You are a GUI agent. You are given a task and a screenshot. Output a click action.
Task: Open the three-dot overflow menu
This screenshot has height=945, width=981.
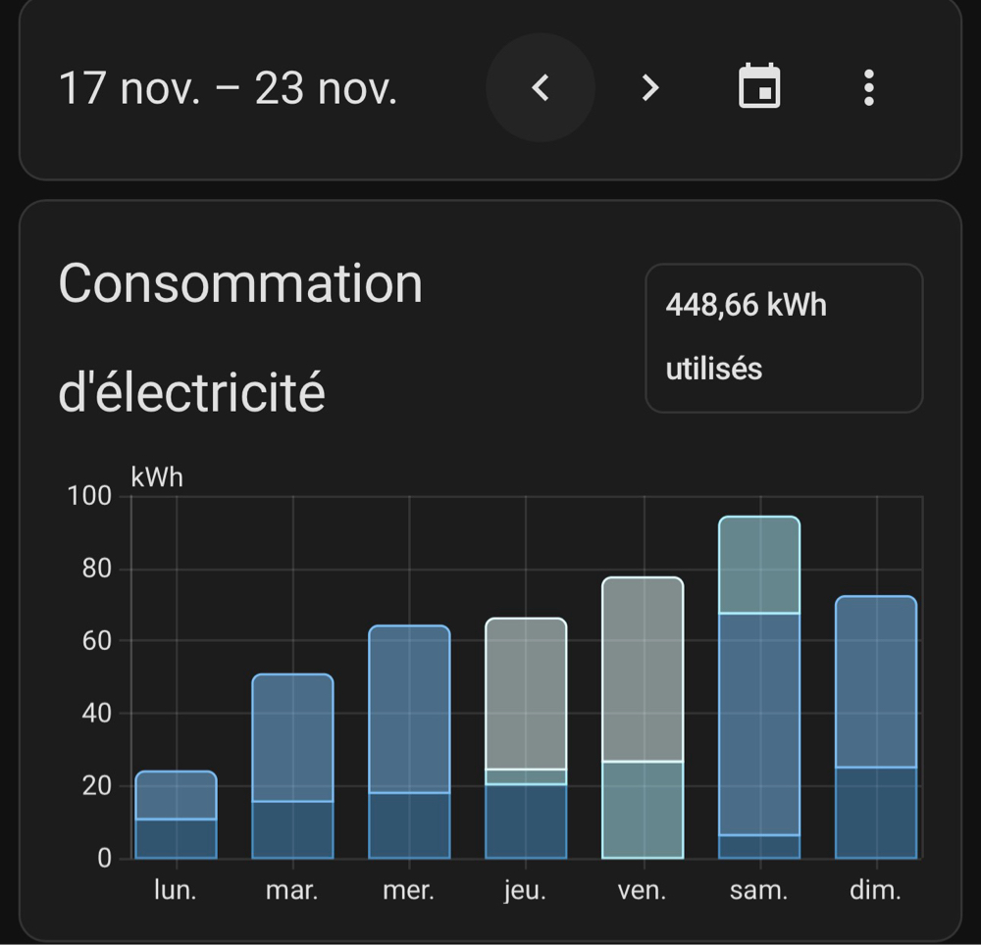point(868,88)
